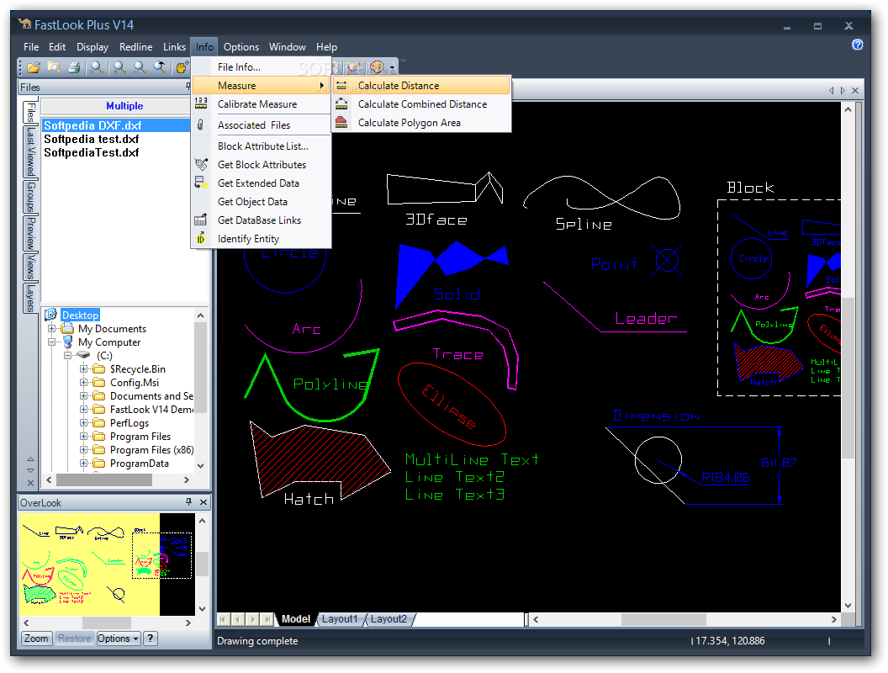Screen dimensions: 888x673
Task: Click the Get Extended Data icon
Action: point(201,183)
